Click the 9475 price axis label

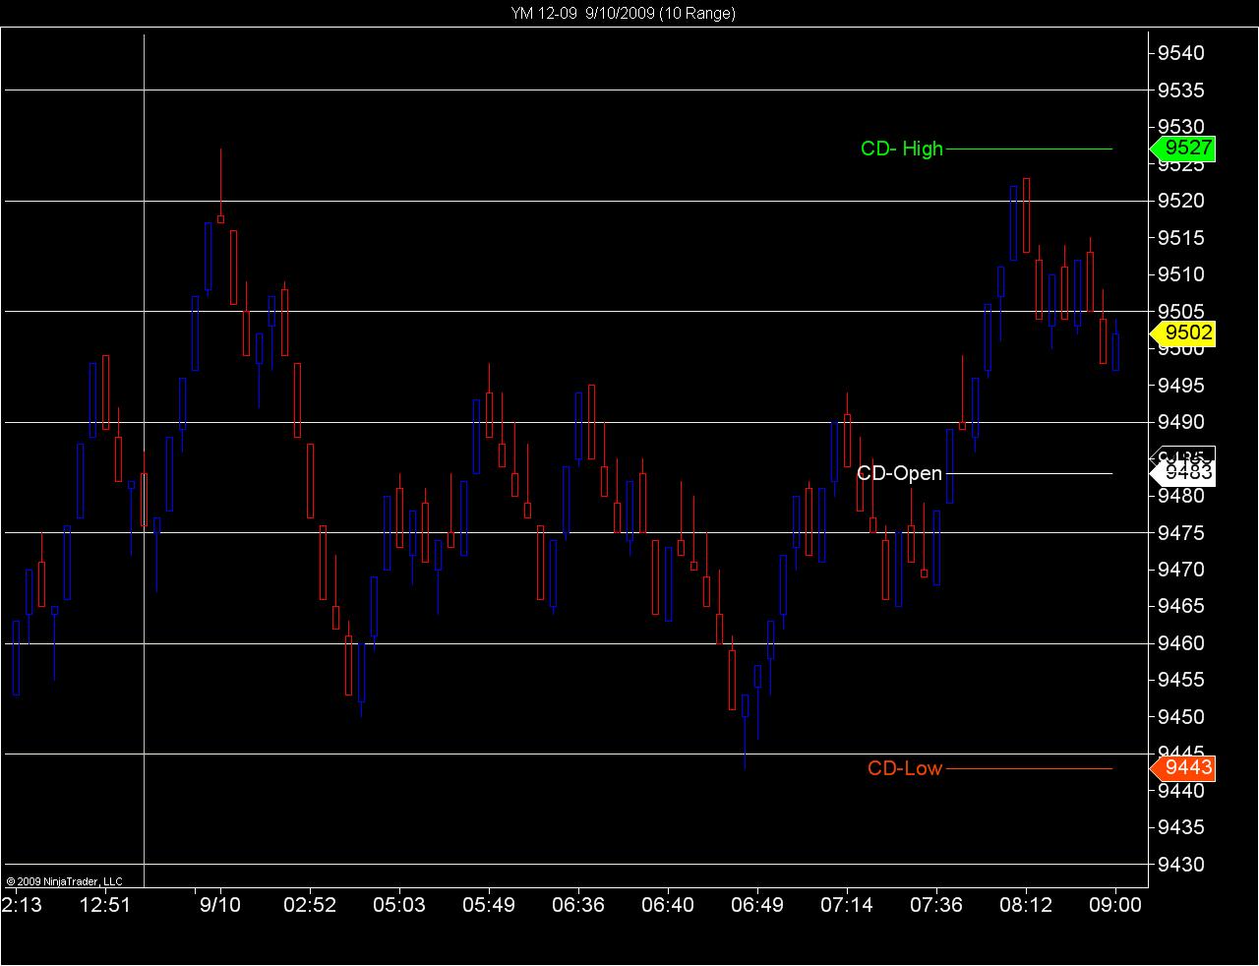1181,533
